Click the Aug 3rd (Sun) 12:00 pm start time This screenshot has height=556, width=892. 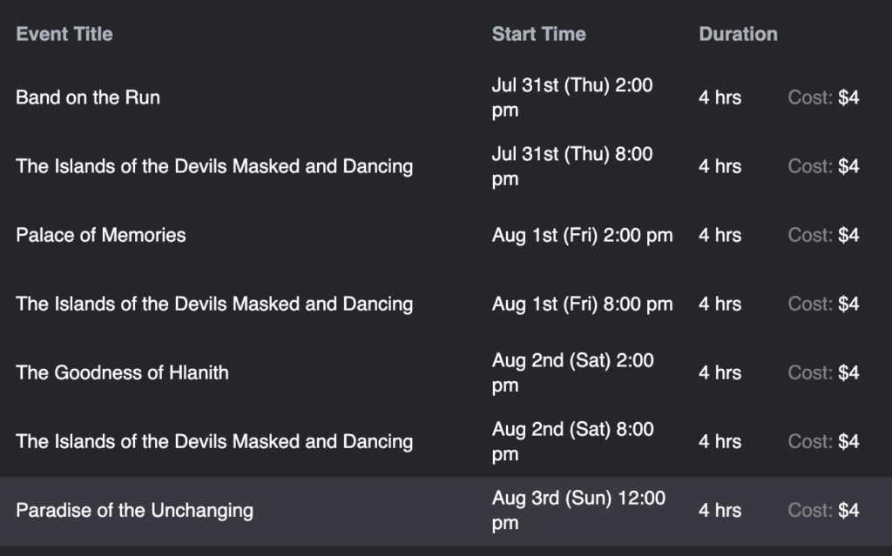click(x=578, y=510)
